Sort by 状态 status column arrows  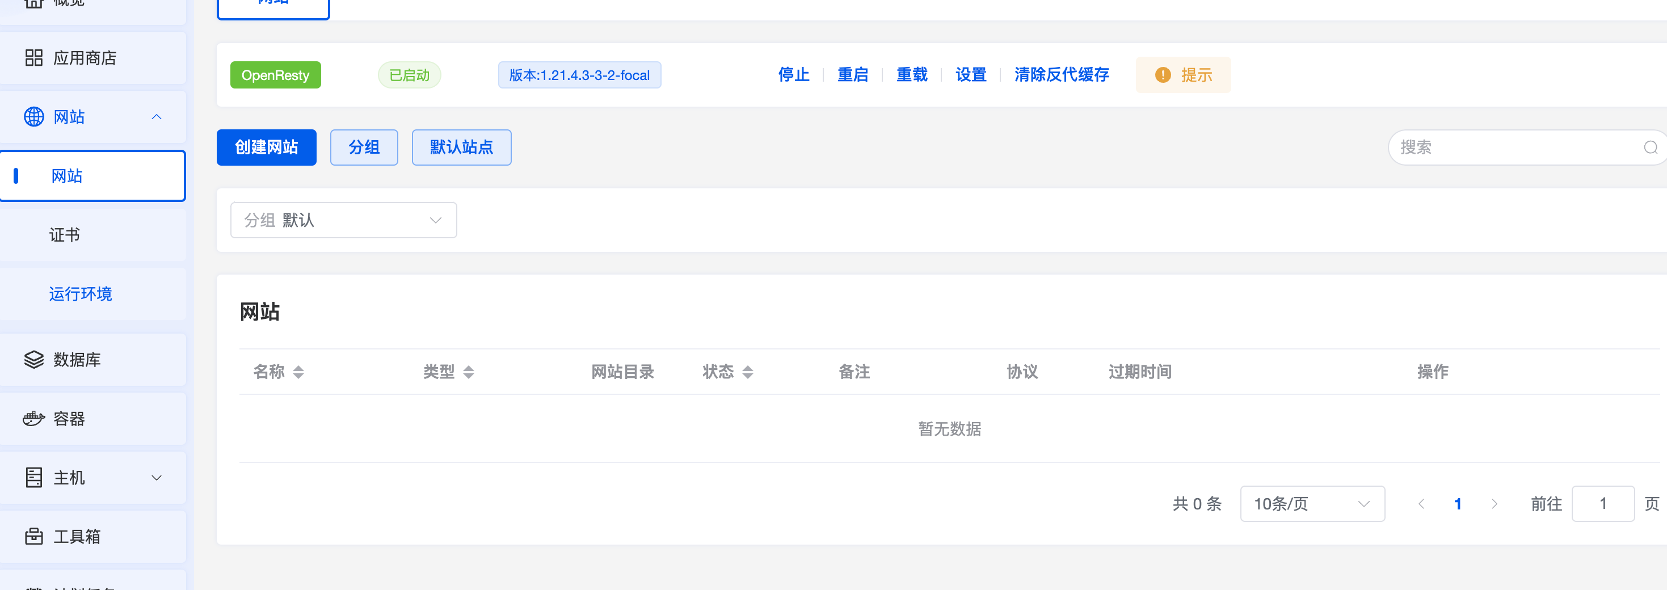pyautogui.click(x=748, y=372)
